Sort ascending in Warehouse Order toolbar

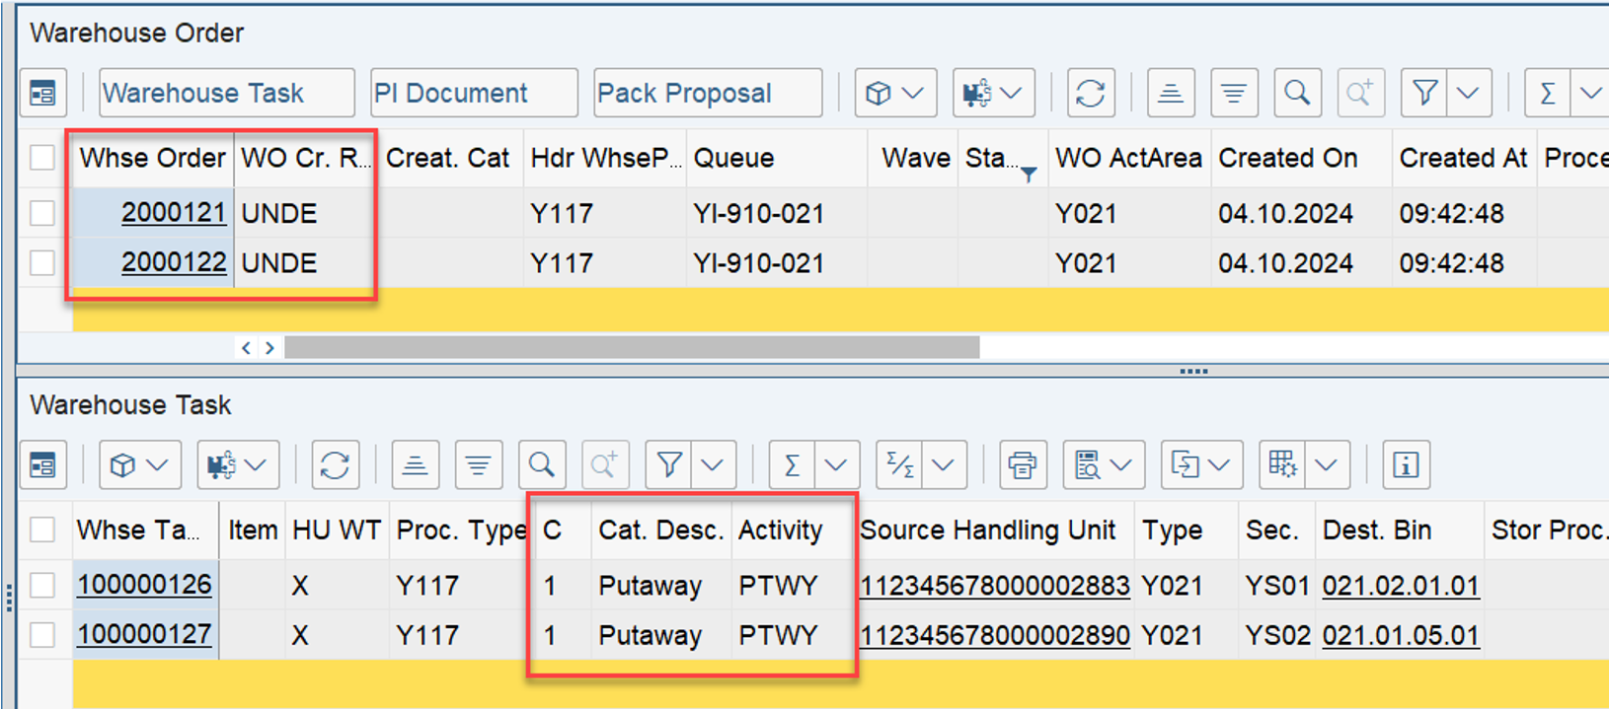pyautogui.click(x=1171, y=94)
